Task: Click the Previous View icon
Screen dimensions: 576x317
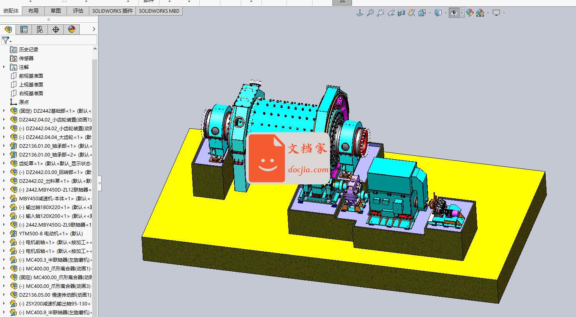Action: point(391,13)
